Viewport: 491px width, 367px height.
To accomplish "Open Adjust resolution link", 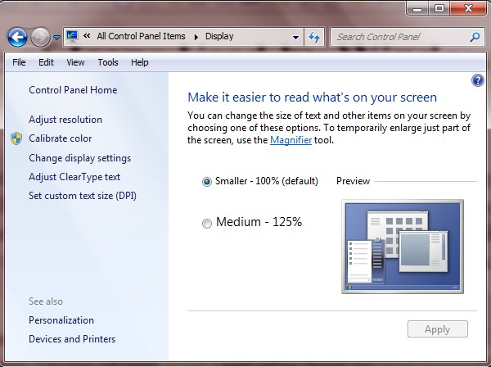I will click(65, 120).
